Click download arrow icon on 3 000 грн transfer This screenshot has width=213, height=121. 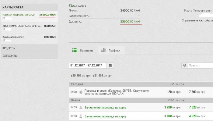(x=81, y=116)
